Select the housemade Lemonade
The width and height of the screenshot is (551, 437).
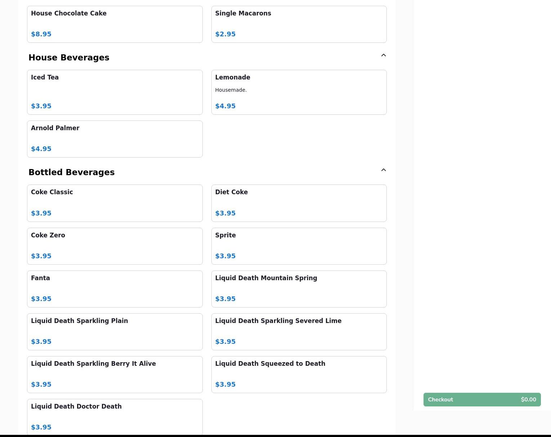click(299, 92)
